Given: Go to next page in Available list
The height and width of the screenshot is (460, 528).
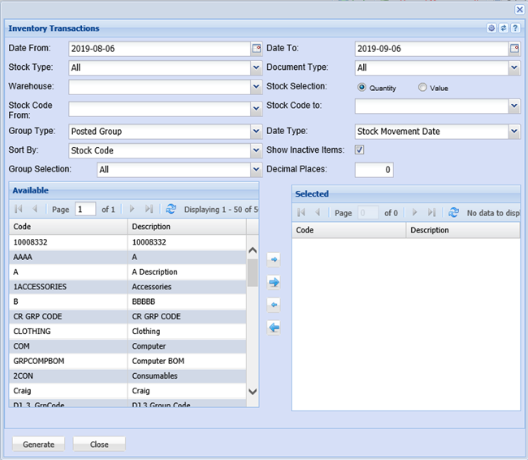Looking at the screenshot, I should tap(132, 210).
